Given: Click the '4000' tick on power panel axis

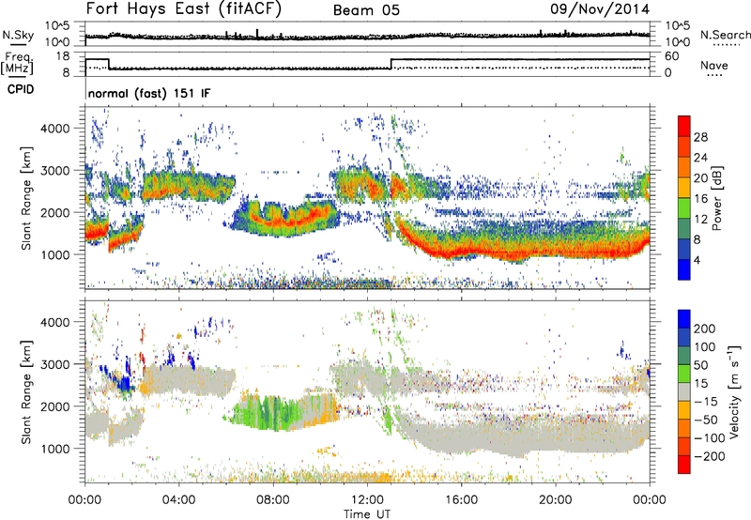Looking at the screenshot, I should [54, 129].
